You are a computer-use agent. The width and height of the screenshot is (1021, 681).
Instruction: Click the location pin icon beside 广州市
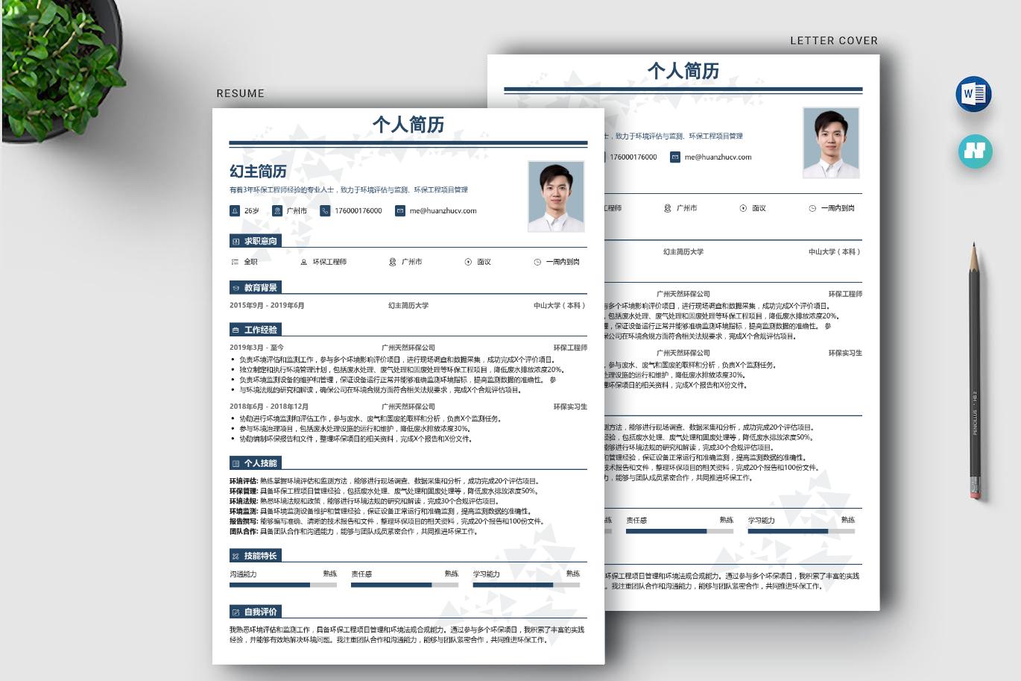point(276,210)
